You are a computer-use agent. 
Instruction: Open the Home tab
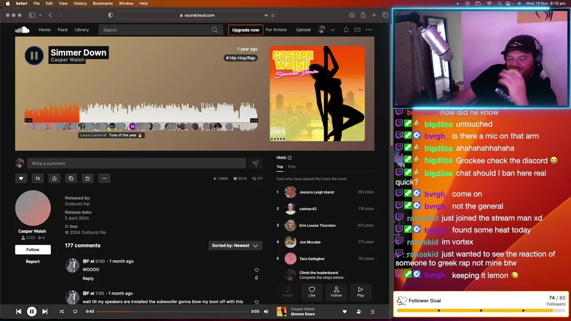45,30
